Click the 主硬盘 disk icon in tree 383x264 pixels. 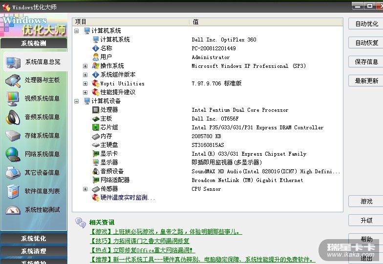[96, 145]
